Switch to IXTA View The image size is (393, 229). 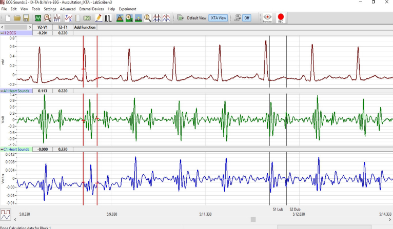click(218, 18)
